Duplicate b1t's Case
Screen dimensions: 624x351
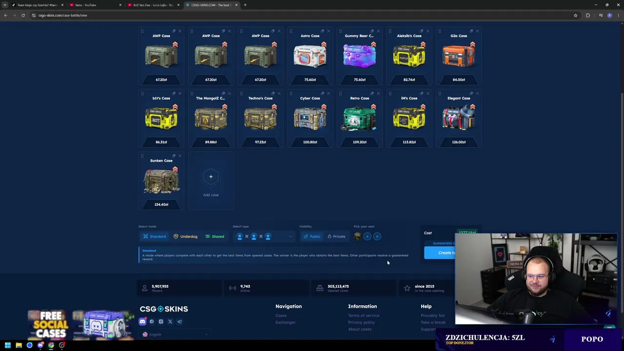(174, 94)
